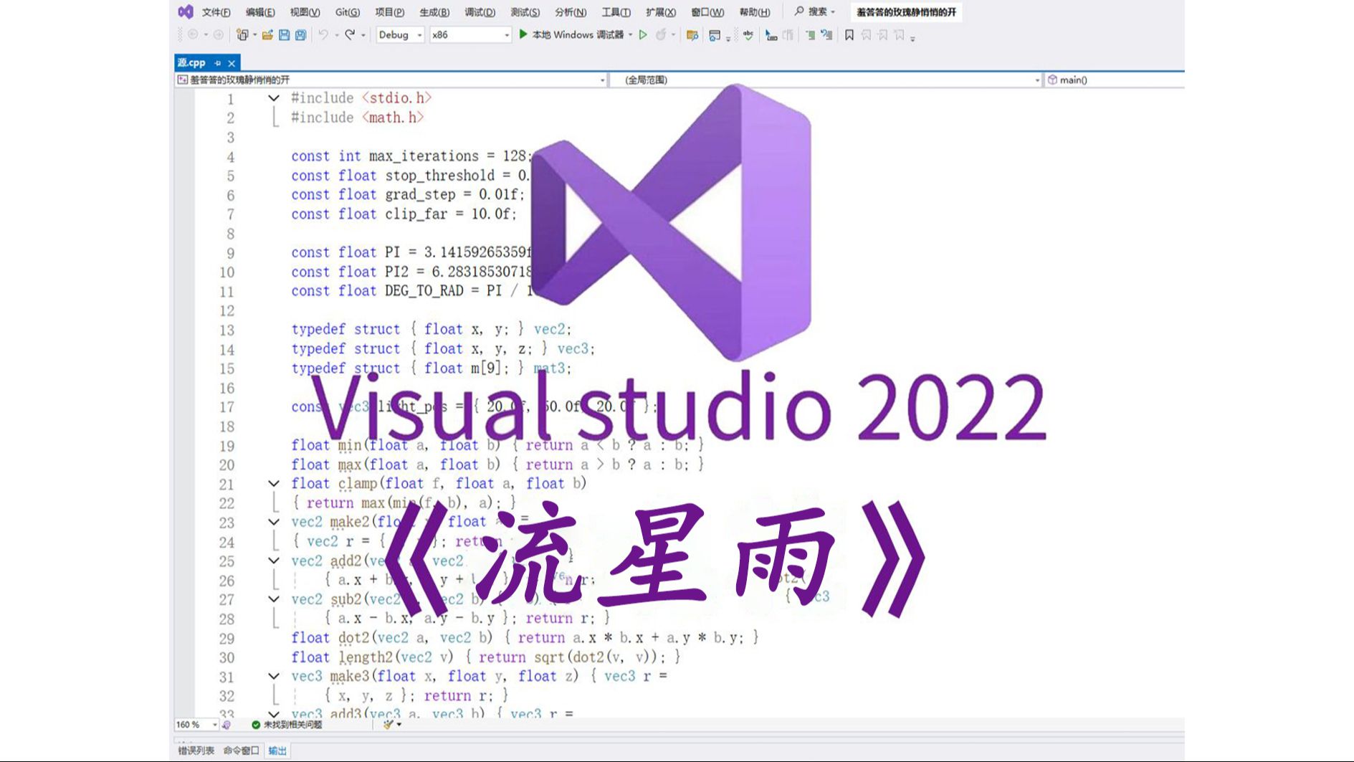1354x762 pixels.
Task: Click the decrease indent icon
Action: pyautogui.click(x=826, y=35)
